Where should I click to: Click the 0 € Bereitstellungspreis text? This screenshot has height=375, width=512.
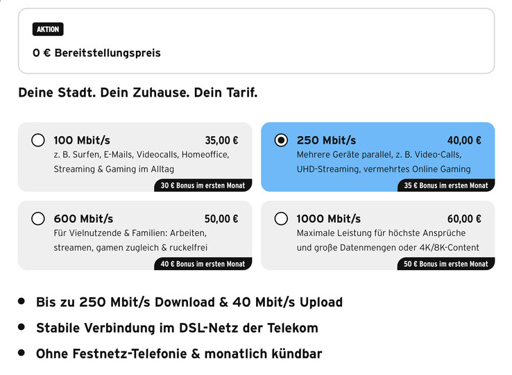pyautogui.click(x=96, y=53)
